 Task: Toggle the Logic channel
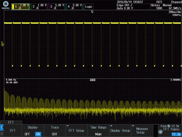pyautogui.click(x=88, y=7)
